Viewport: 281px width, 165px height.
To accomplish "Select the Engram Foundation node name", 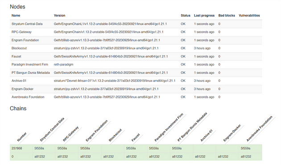I will pyautogui.click(x=25, y=40).
